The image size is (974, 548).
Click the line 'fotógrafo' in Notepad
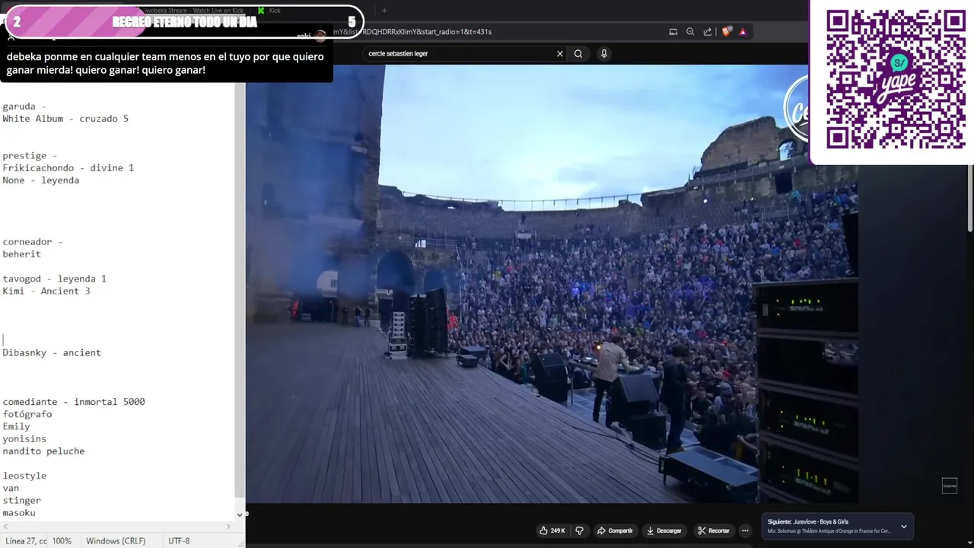pyautogui.click(x=27, y=414)
